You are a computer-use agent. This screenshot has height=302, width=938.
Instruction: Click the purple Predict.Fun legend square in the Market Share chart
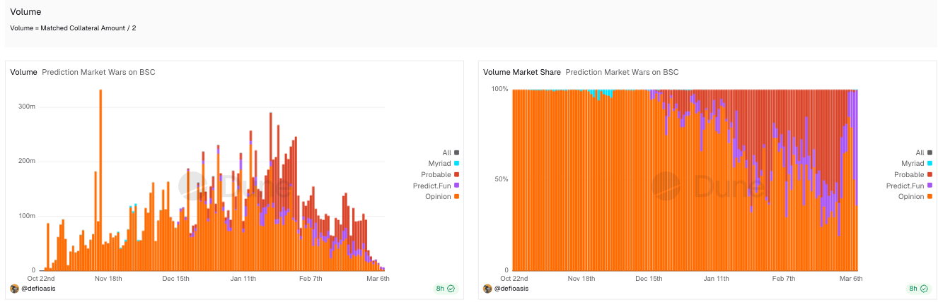930,186
